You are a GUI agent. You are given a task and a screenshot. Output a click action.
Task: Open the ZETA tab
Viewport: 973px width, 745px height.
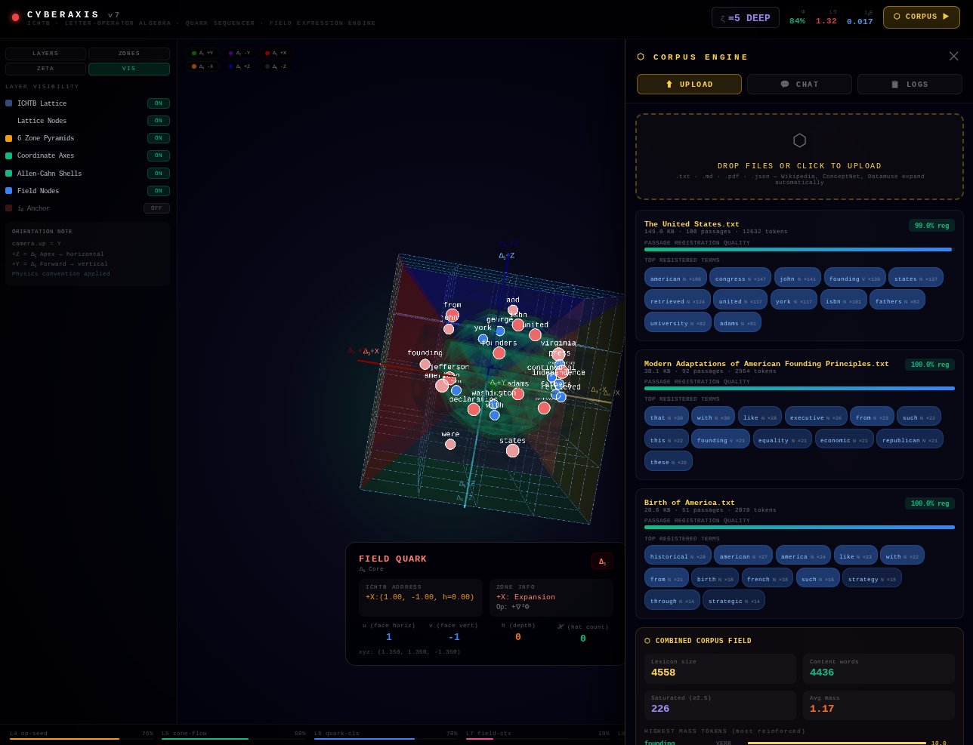click(45, 69)
